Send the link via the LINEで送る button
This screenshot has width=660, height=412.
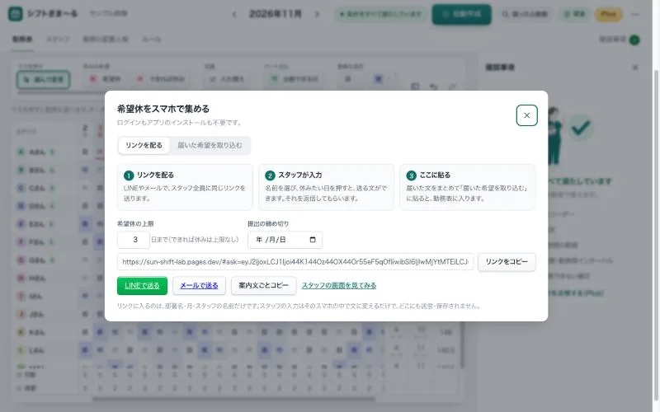point(142,285)
